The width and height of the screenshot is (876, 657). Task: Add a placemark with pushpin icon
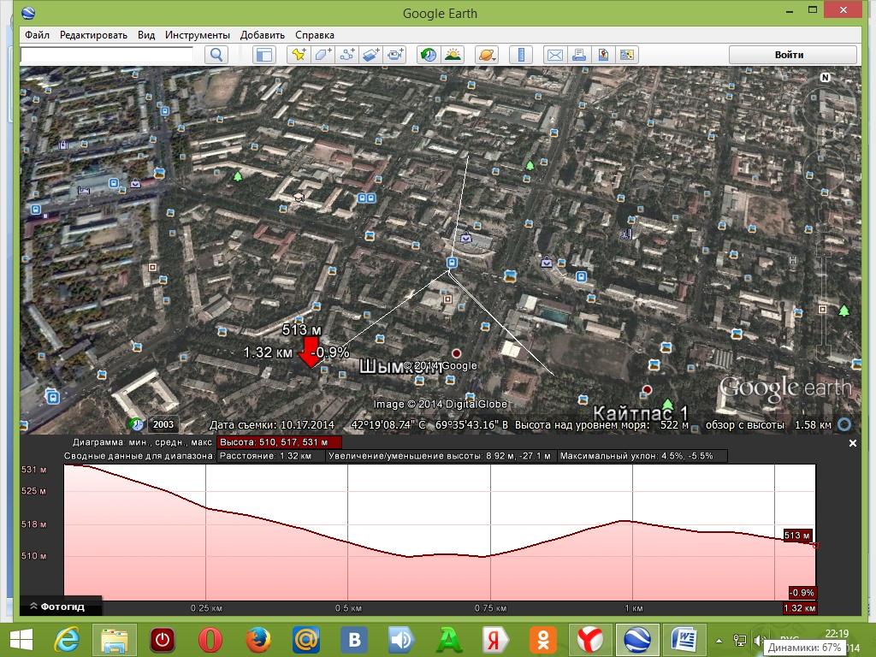click(x=299, y=55)
